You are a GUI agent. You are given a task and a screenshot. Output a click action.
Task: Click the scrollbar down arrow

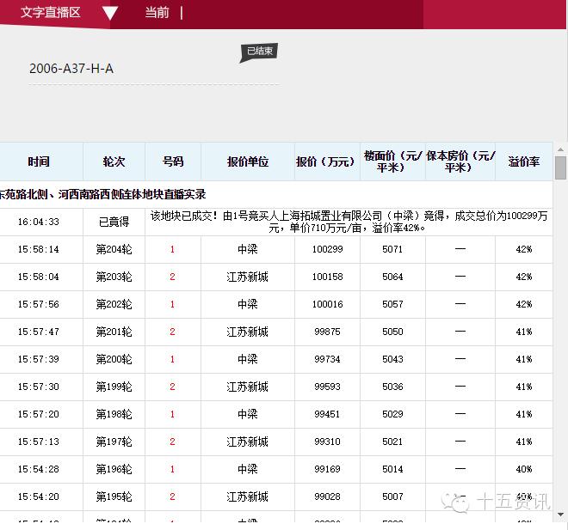(560, 514)
